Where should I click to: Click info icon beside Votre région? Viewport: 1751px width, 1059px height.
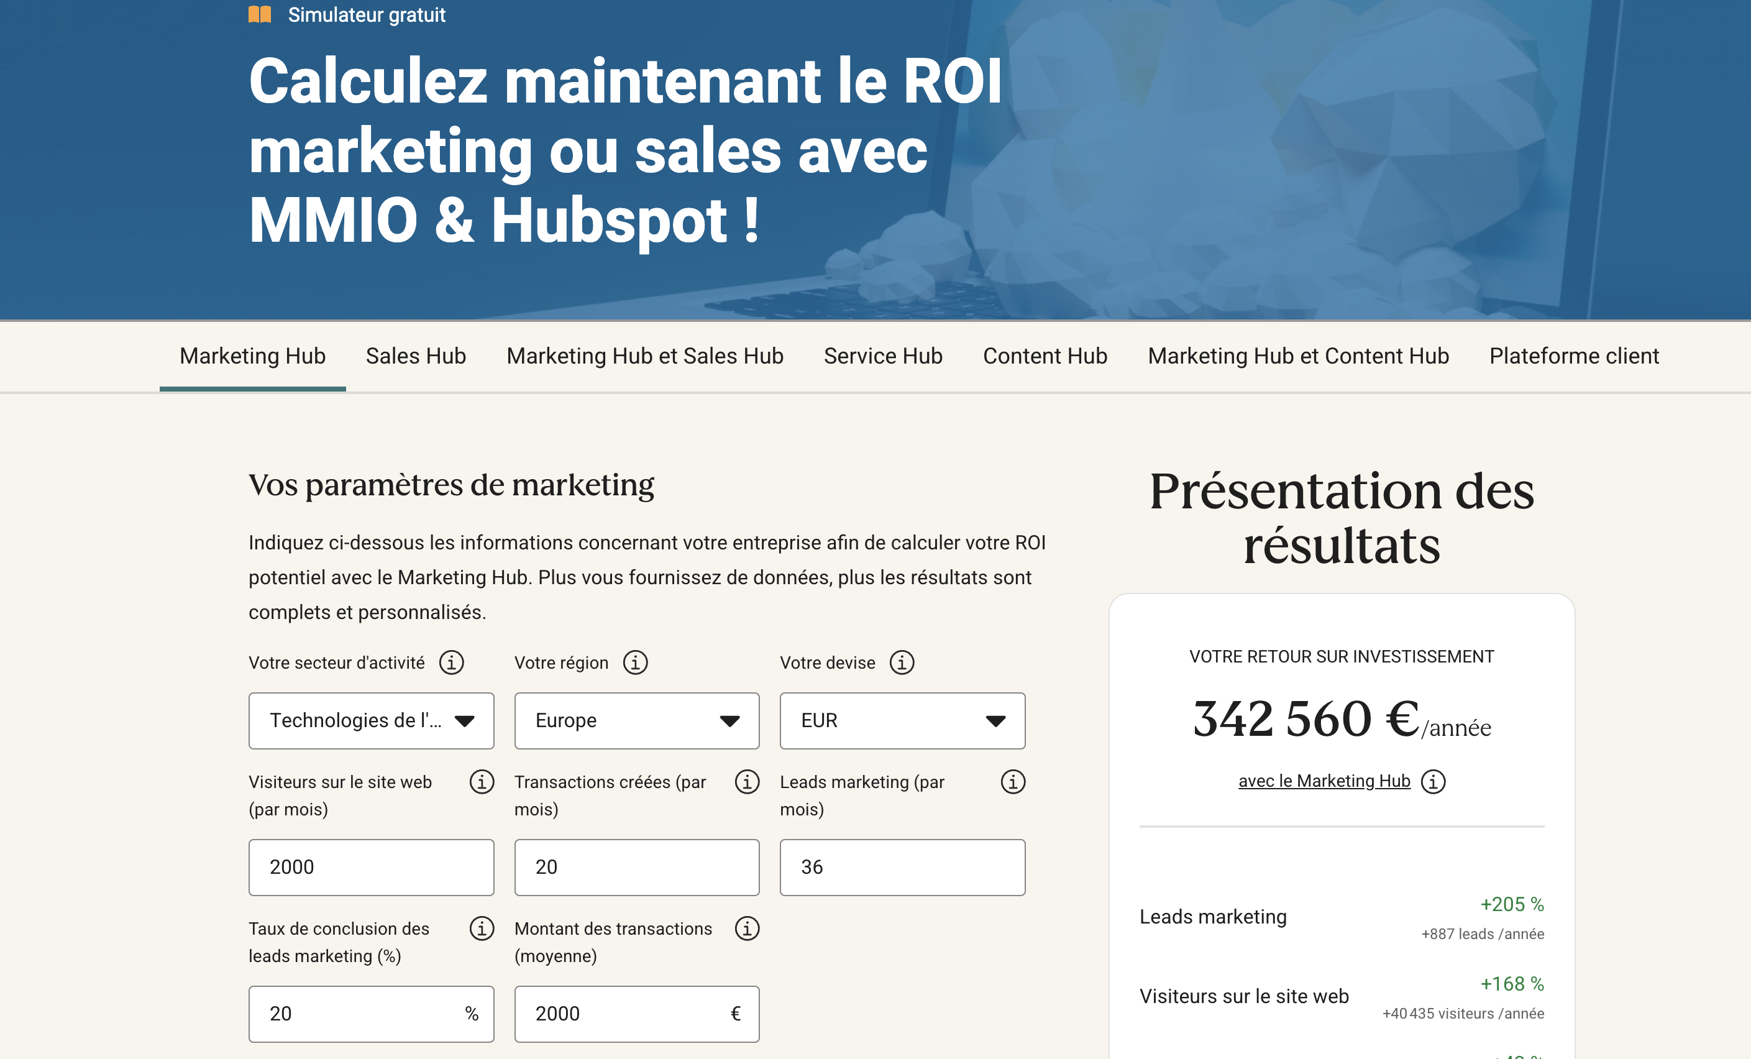[635, 662]
